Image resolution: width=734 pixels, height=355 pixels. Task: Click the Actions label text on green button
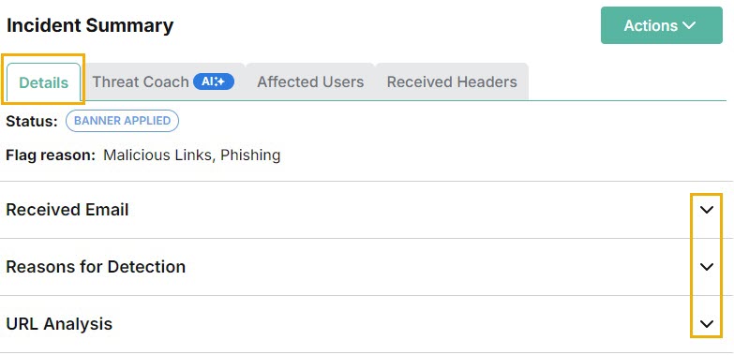[651, 25]
